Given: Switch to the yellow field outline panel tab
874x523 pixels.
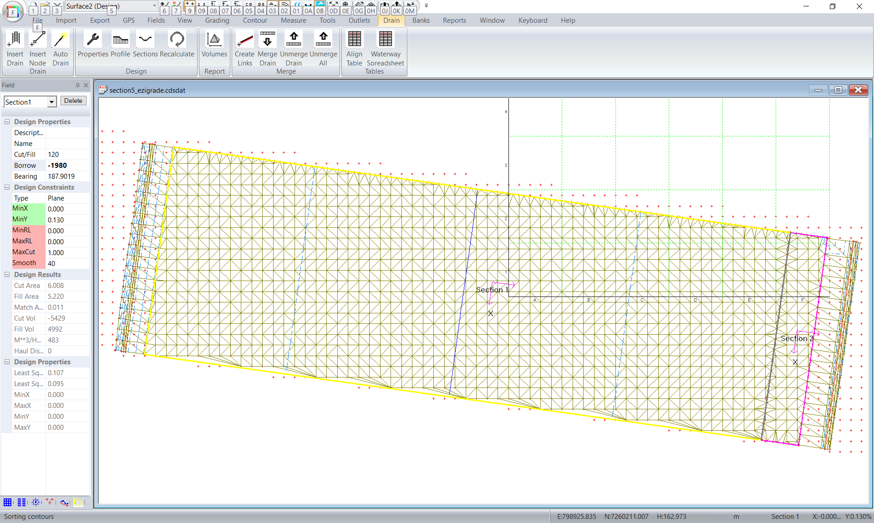Looking at the screenshot, I should 78,503.
